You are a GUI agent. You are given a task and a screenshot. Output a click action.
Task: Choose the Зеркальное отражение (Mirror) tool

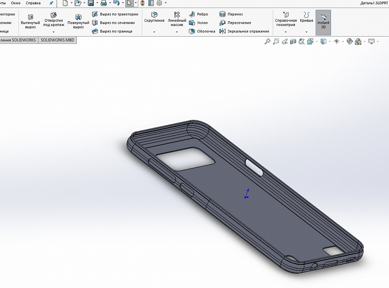click(244, 31)
